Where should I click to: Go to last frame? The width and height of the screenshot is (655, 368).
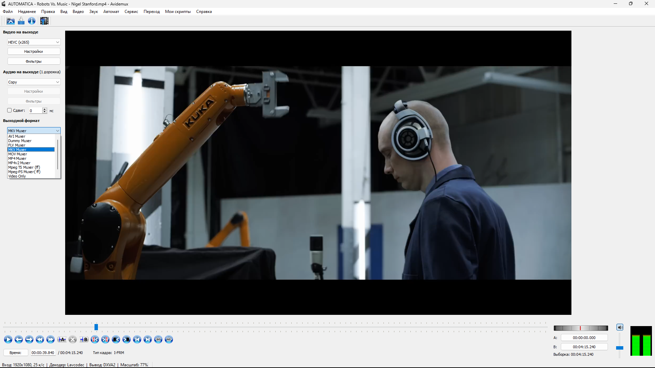tap(148, 339)
